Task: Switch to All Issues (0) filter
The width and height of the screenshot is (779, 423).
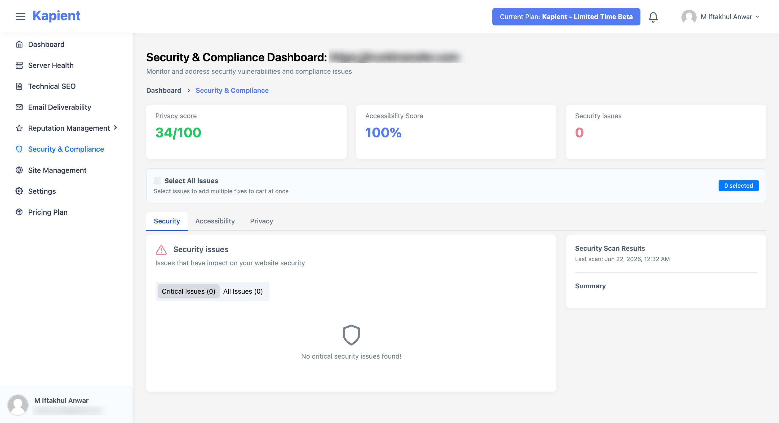Action: [x=243, y=291]
